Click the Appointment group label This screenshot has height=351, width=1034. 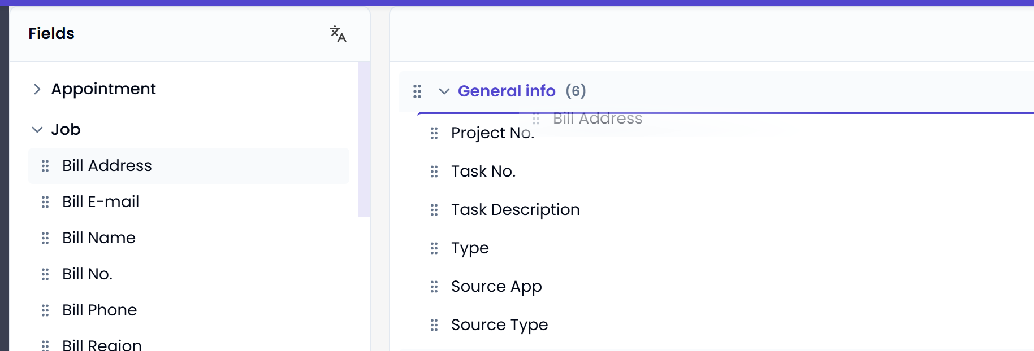click(x=103, y=89)
